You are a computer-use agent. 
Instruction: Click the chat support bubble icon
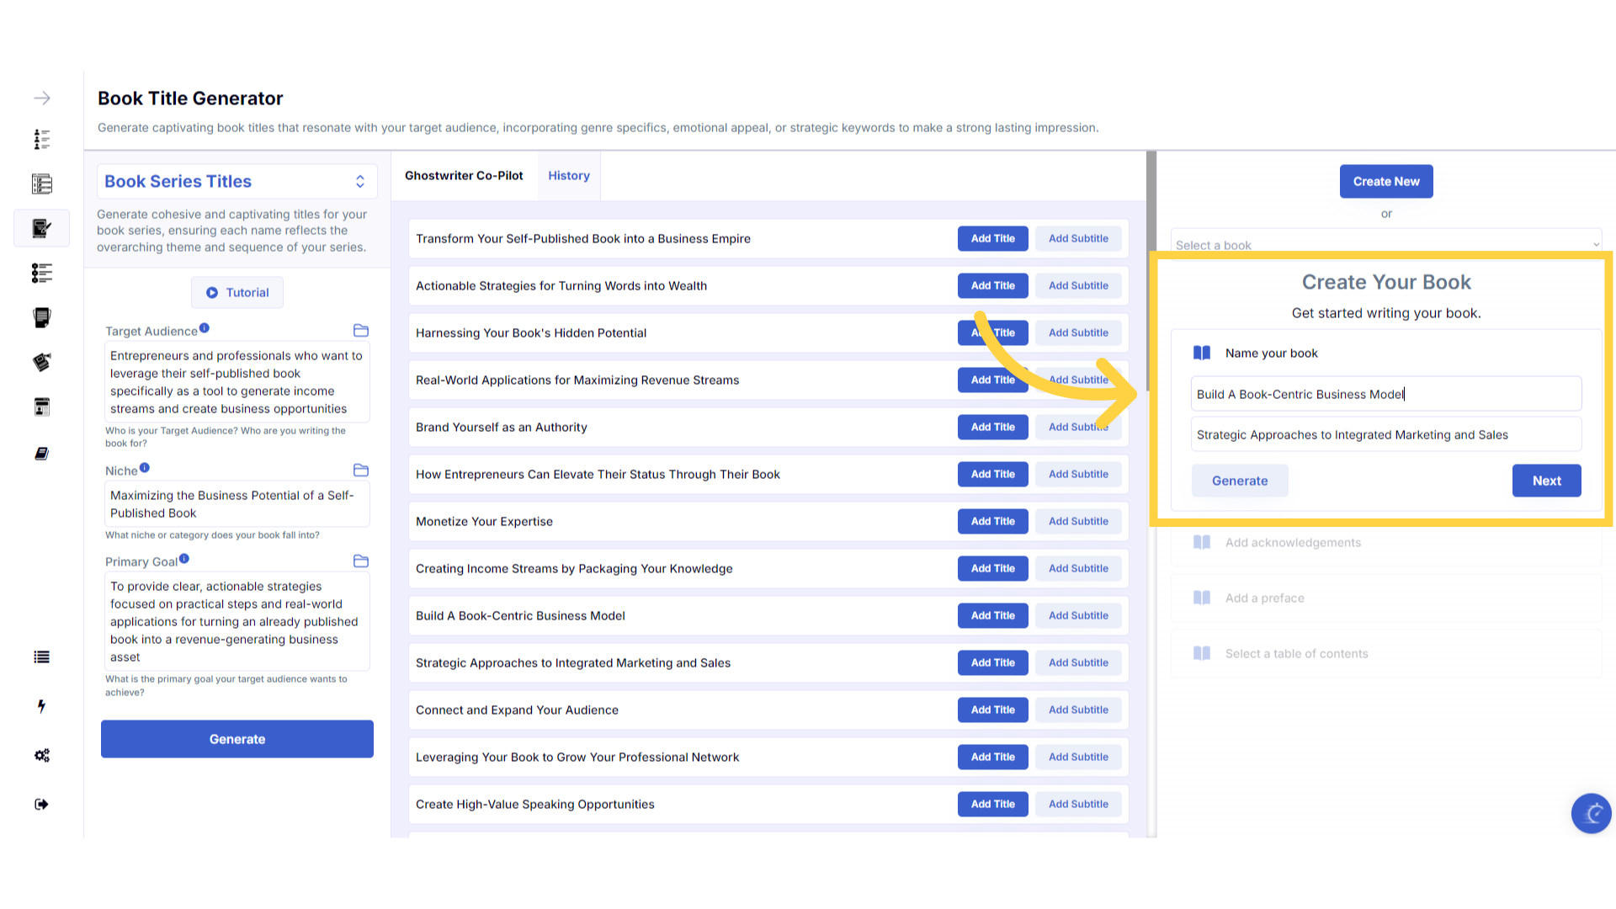pyautogui.click(x=1591, y=813)
